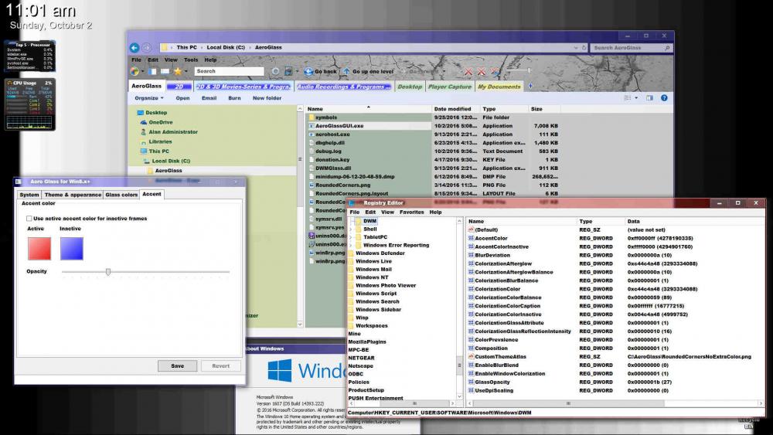
Task: Pick the red Active accent color swatch
Action: click(x=39, y=248)
